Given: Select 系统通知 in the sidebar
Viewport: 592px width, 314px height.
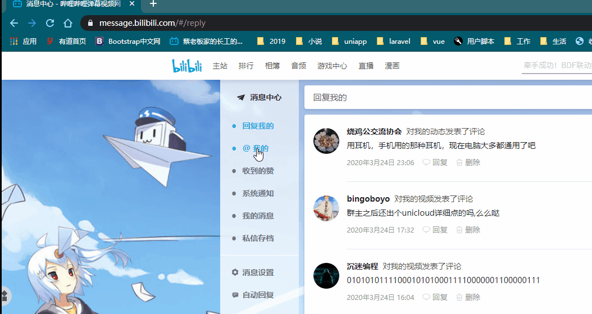Looking at the screenshot, I should point(258,193).
